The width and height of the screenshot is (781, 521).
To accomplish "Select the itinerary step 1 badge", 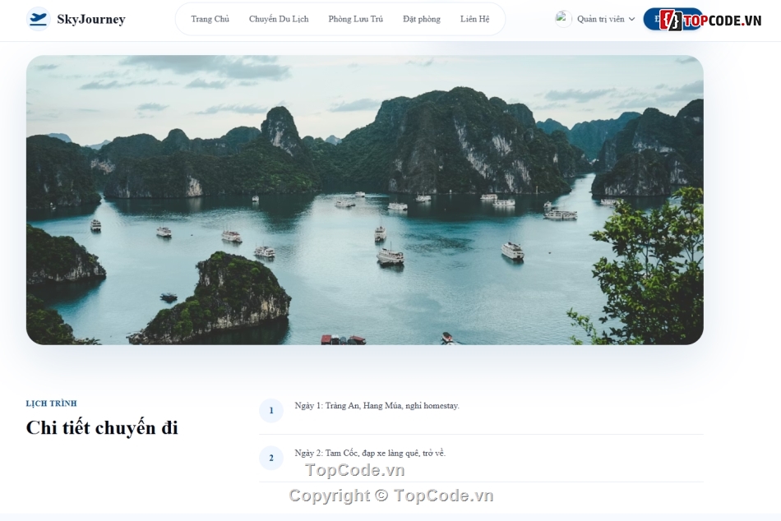I will 271,410.
